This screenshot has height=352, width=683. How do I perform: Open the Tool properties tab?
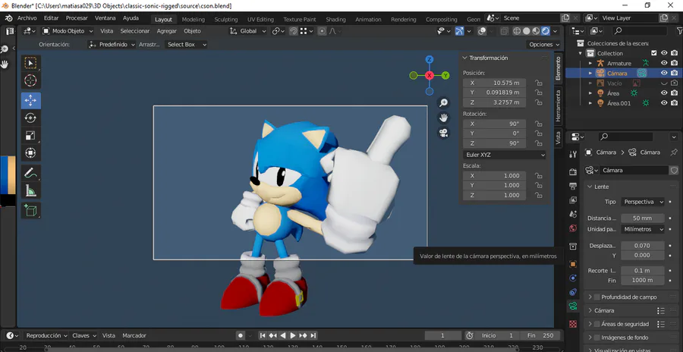[x=573, y=153]
